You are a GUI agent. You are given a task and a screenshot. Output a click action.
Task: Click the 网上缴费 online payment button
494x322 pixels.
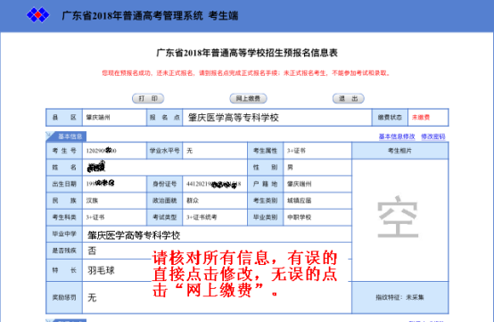pos(248,99)
